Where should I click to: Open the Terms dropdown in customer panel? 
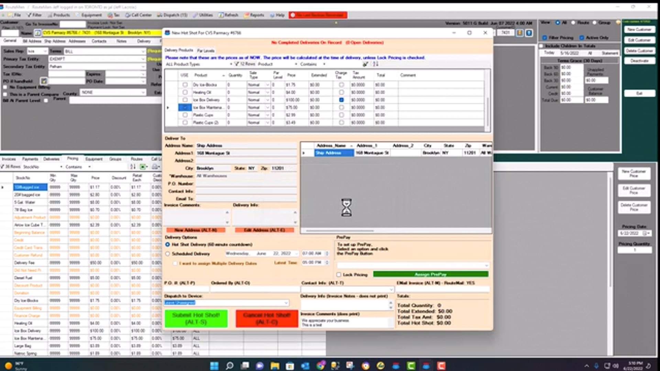143,52
